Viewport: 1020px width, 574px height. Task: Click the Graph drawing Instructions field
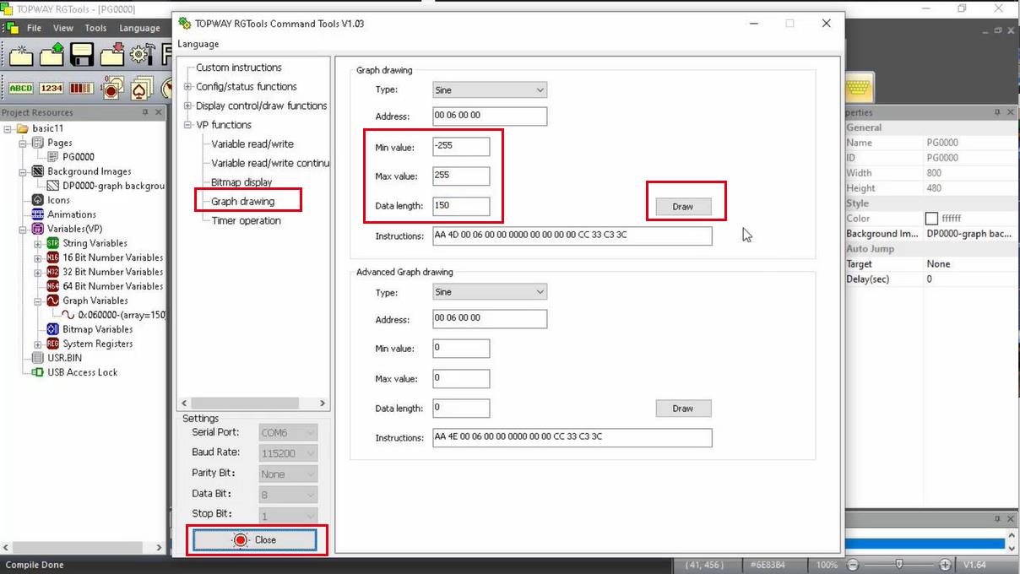point(572,236)
